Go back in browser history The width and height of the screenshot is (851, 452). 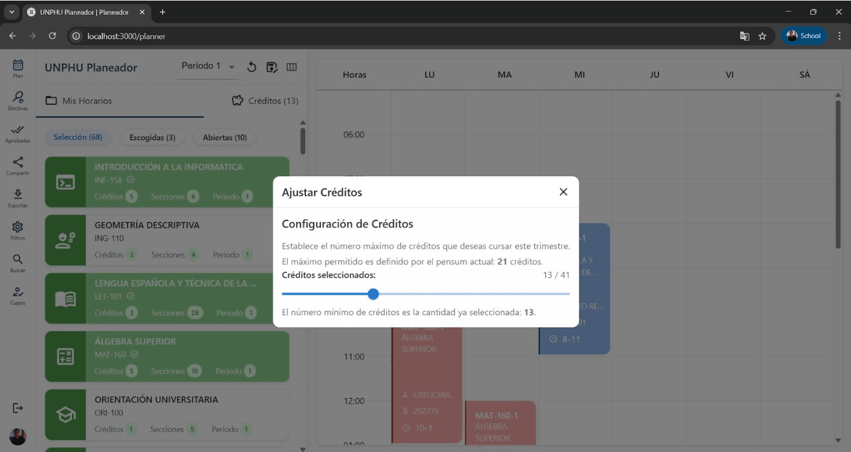pos(13,36)
